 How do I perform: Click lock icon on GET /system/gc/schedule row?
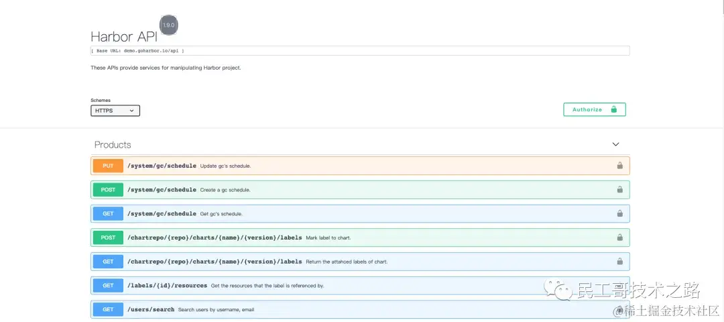click(619, 213)
